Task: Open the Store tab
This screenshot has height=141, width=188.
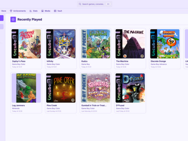Action: (4, 11)
